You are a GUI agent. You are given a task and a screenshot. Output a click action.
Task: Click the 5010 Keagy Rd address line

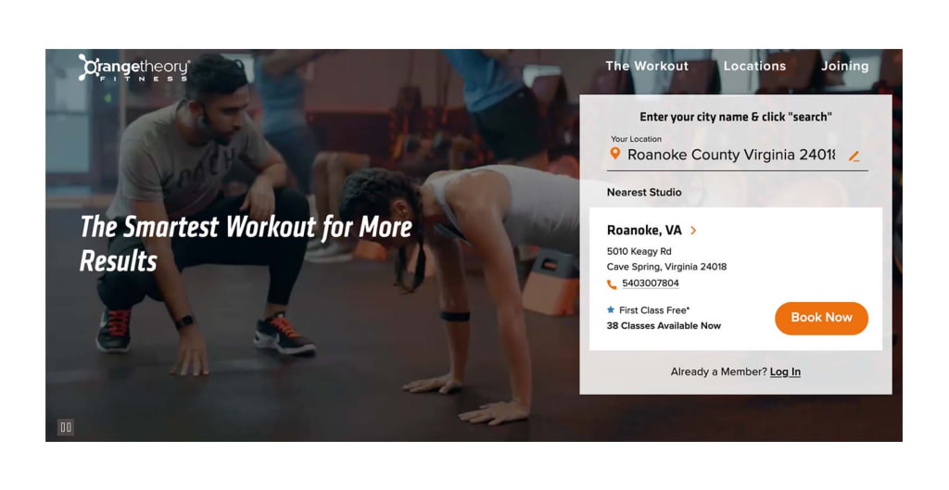tap(639, 251)
